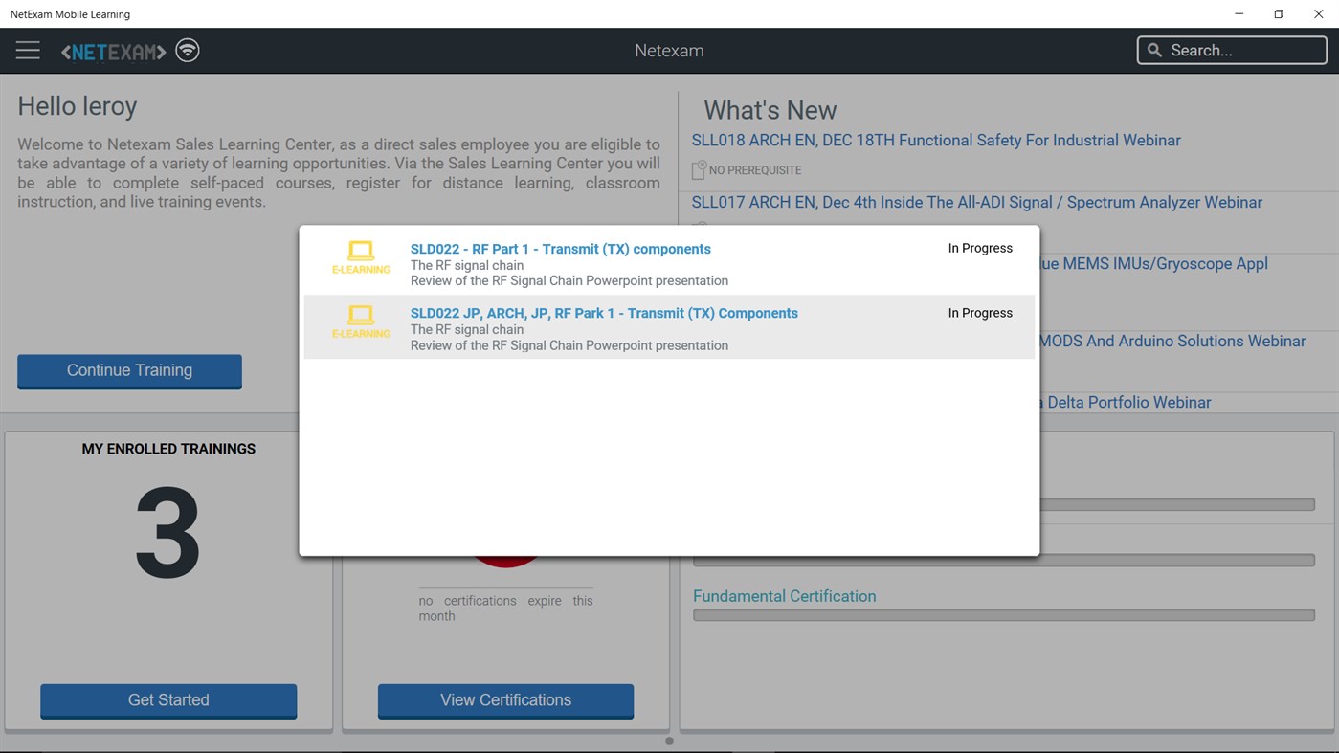
Task: Click the Fundamental Certification link
Action: coord(785,596)
